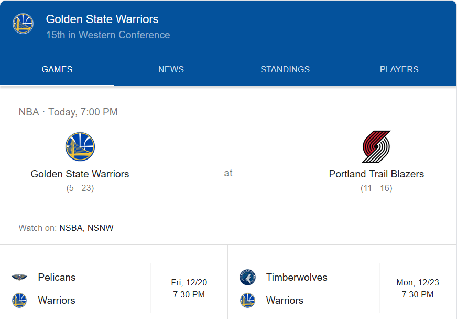Click the Timberwolves team name
This screenshot has width=457, height=319.
(297, 278)
